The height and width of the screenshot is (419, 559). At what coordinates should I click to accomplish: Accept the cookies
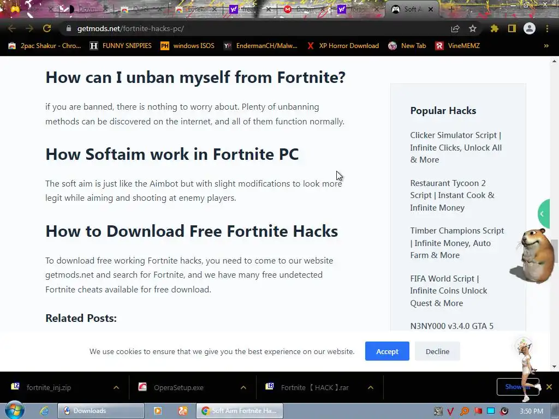click(387, 351)
